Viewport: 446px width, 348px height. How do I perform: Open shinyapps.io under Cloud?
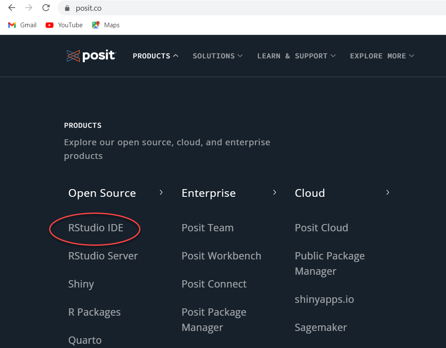(324, 299)
